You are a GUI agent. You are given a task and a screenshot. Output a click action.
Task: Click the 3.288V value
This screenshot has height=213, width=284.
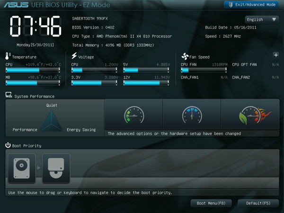[x=111, y=77]
